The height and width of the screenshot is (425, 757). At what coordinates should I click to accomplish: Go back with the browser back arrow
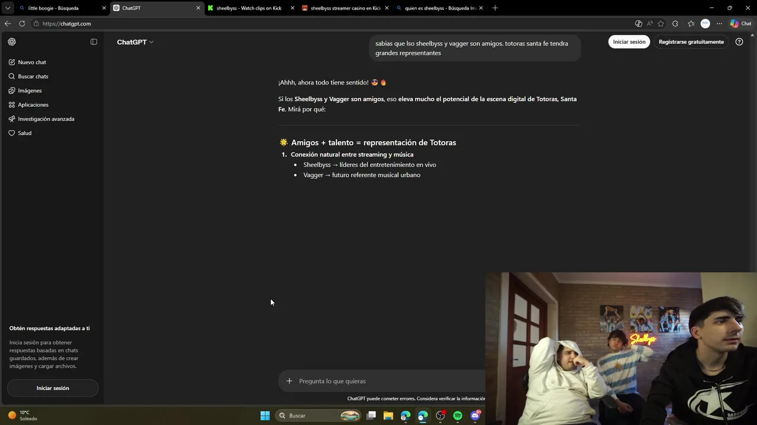(8, 24)
